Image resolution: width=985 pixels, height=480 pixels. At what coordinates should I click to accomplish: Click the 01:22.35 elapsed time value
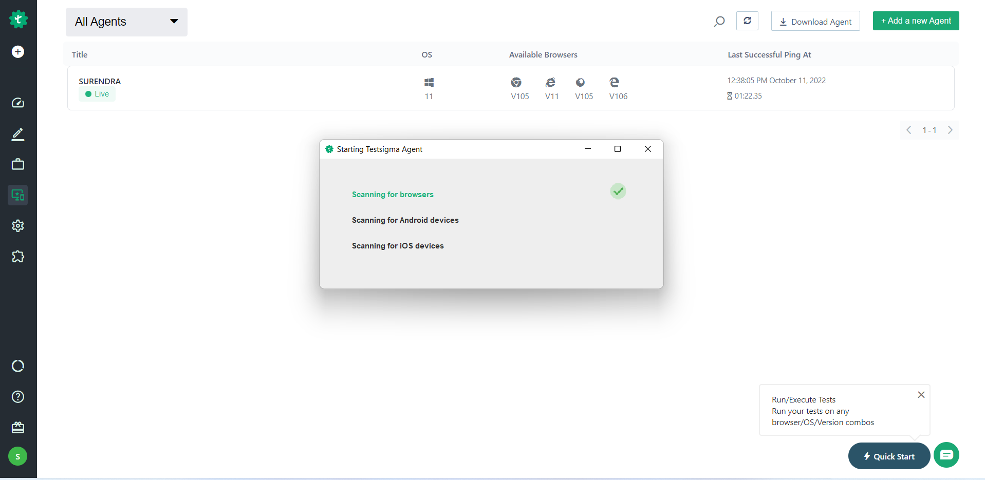748,96
